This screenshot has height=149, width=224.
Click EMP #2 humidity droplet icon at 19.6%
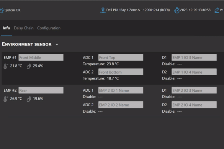coord(29,99)
